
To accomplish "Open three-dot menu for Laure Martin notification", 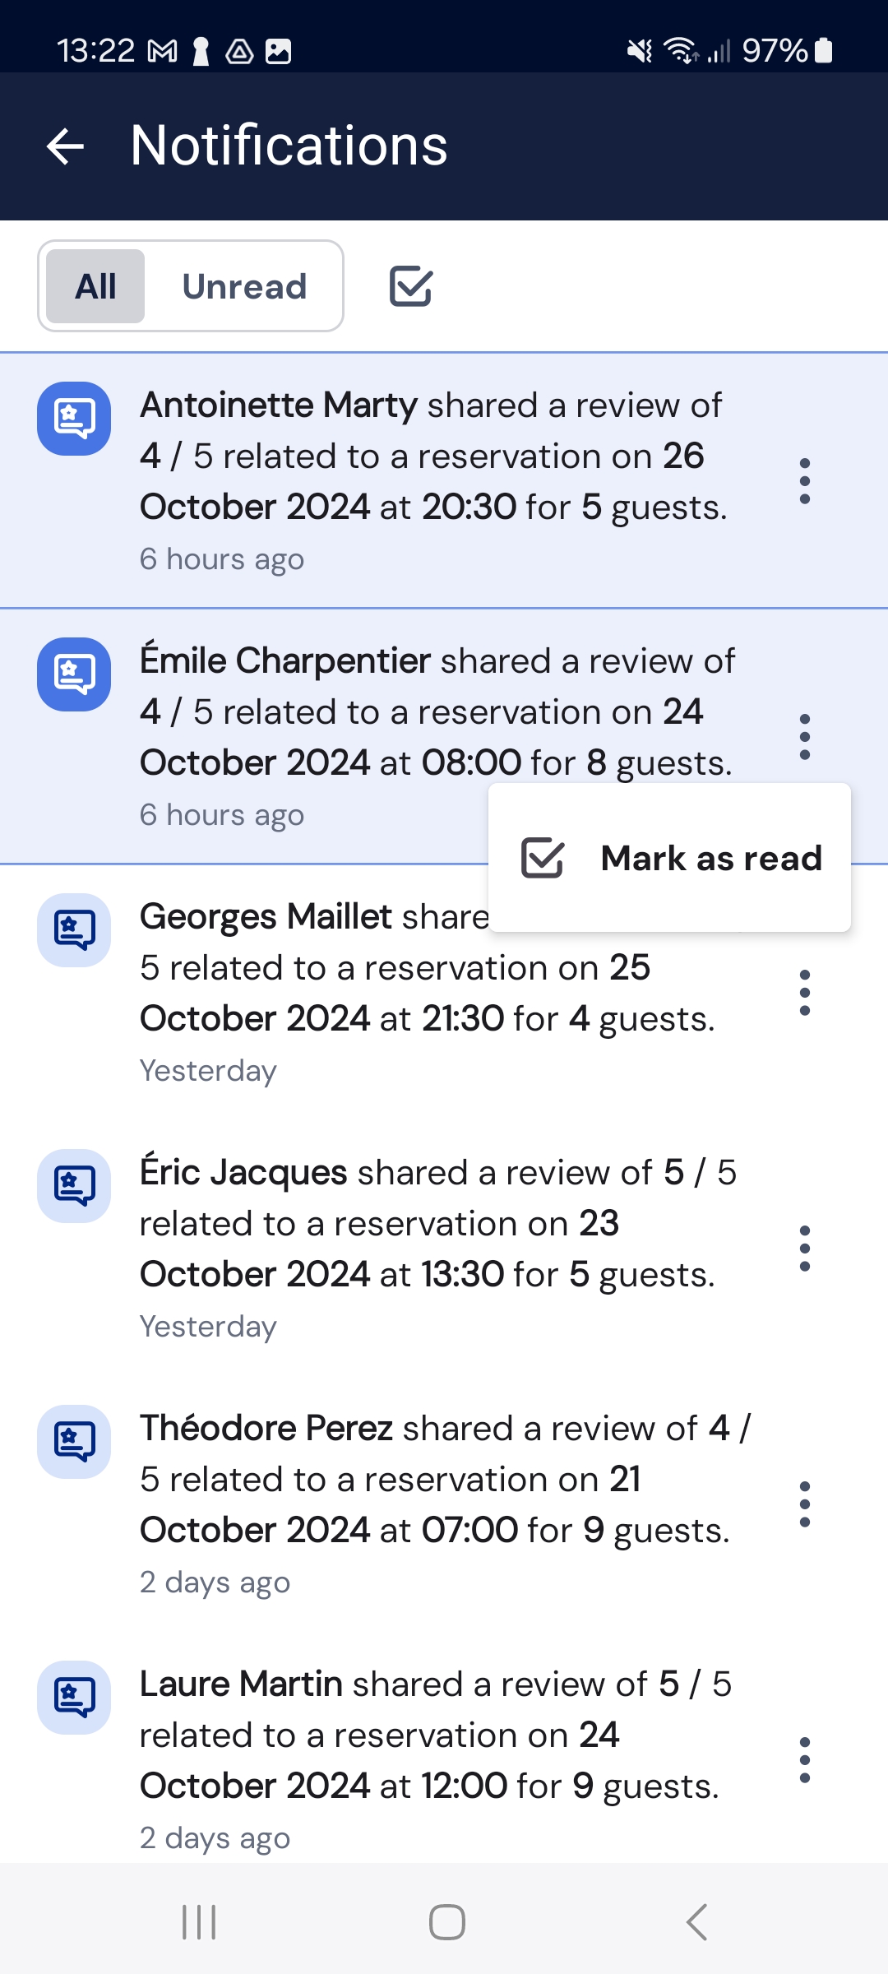I will coord(805,1760).
